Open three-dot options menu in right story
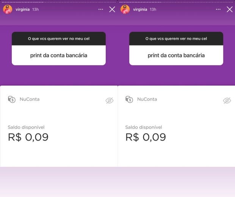The width and height of the screenshot is (235, 197). (218, 9)
